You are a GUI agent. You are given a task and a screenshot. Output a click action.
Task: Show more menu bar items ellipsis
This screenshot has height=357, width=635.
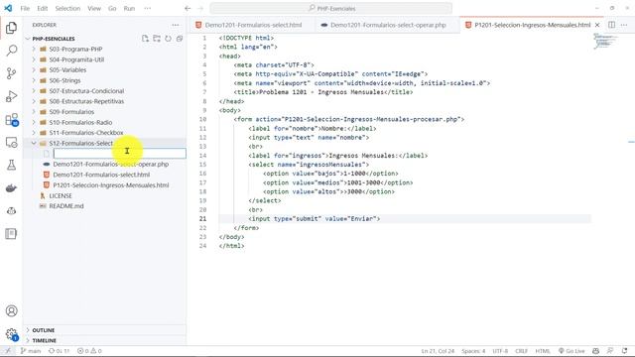point(148,8)
